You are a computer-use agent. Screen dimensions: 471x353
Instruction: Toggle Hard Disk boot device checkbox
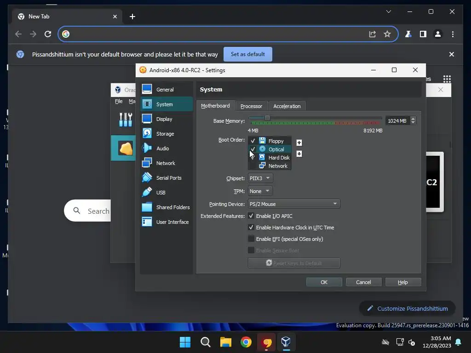pyautogui.click(x=253, y=157)
